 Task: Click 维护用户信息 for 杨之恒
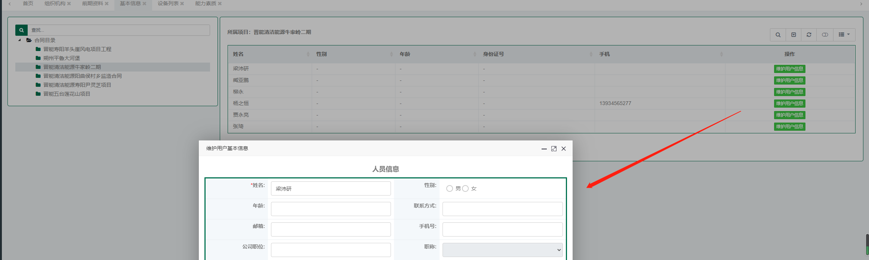pos(789,104)
